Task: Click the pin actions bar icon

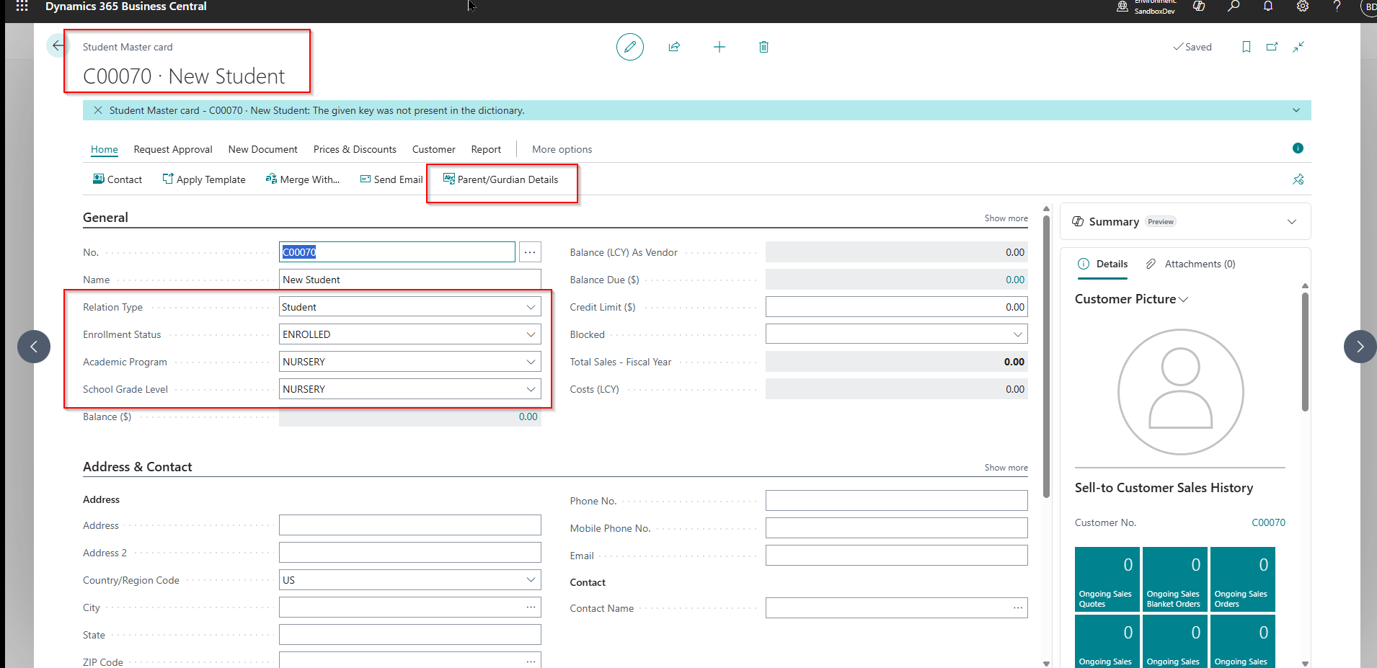Action: click(1298, 179)
